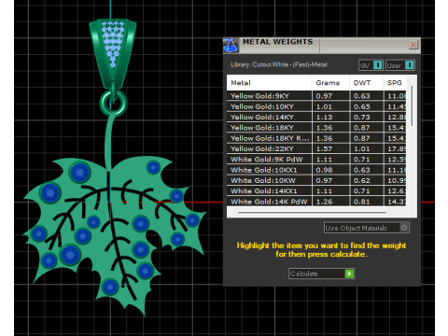Select the DWT column header
The image size is (448, 336).
point(366,83)
